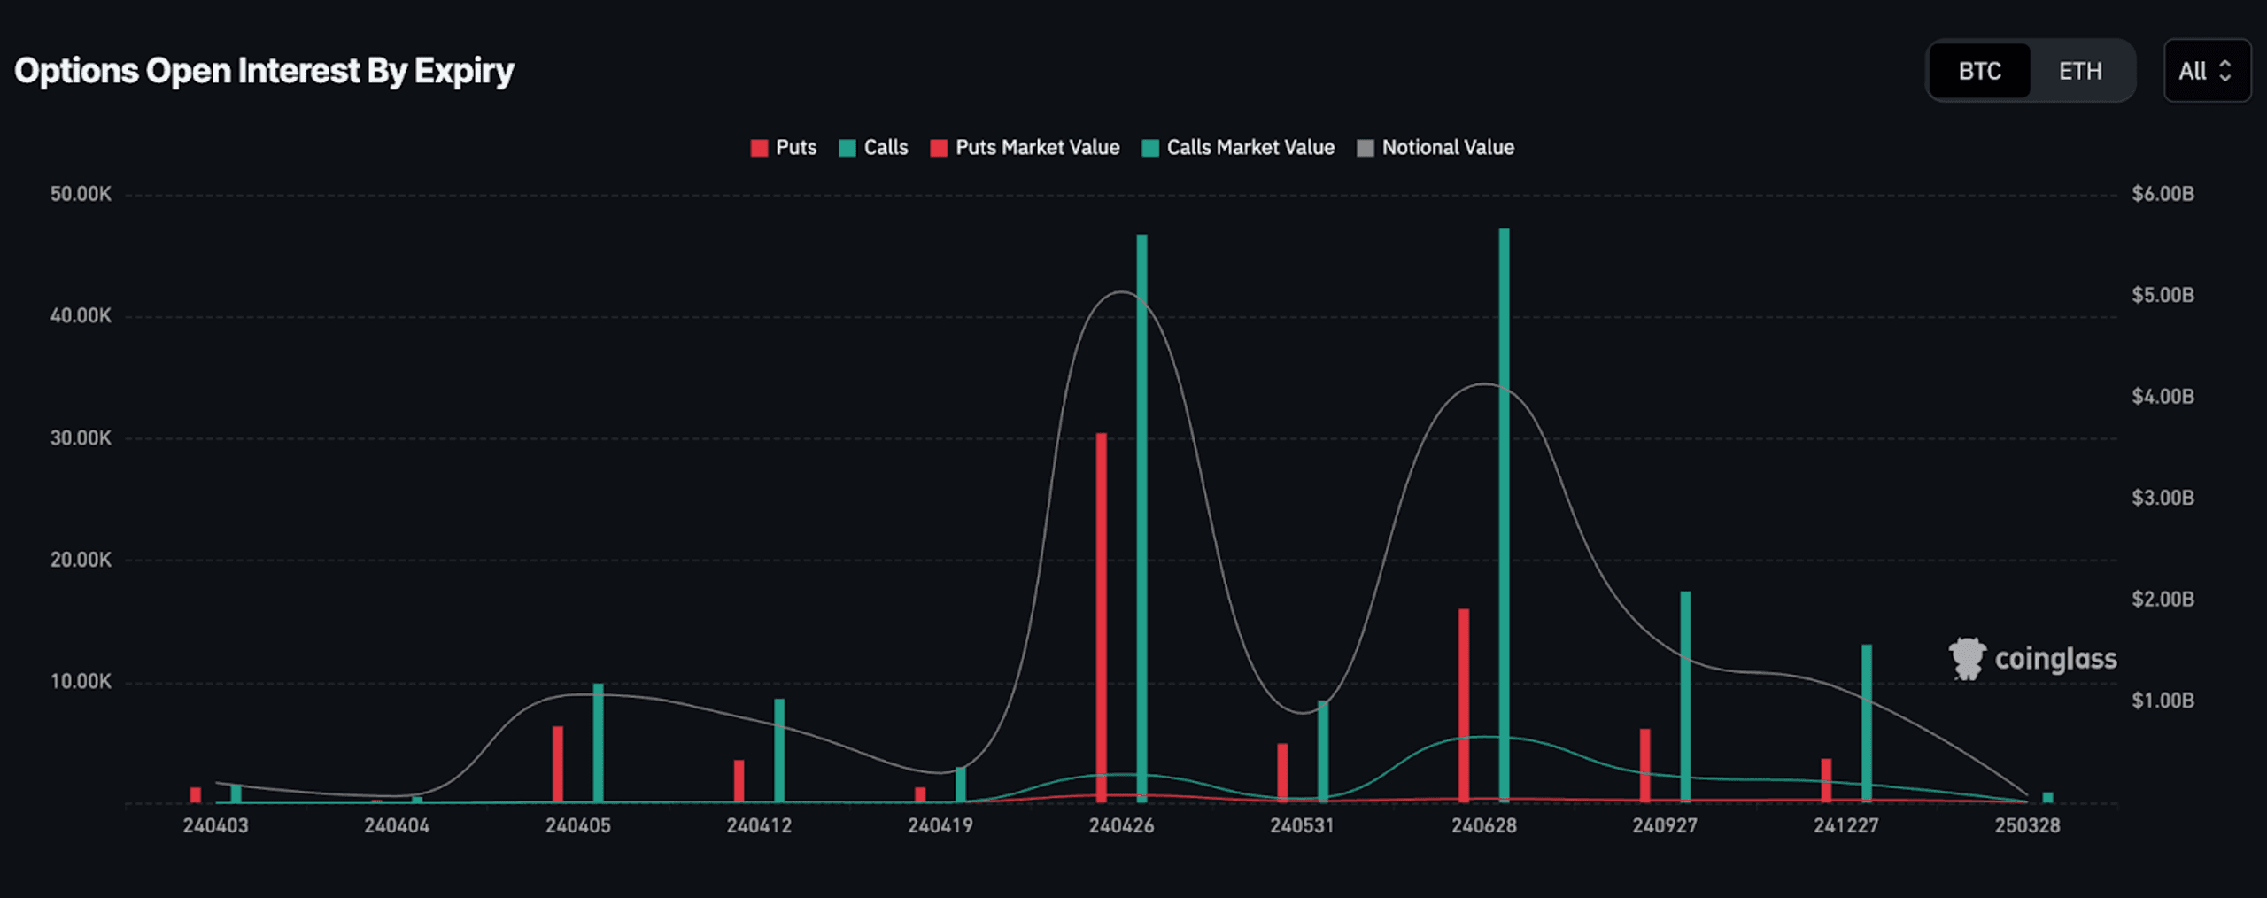Screen dimensions: 2267x898
Task: Click the 50.00K left axis label
Action: pyautogui.click(x=81, y=194)
